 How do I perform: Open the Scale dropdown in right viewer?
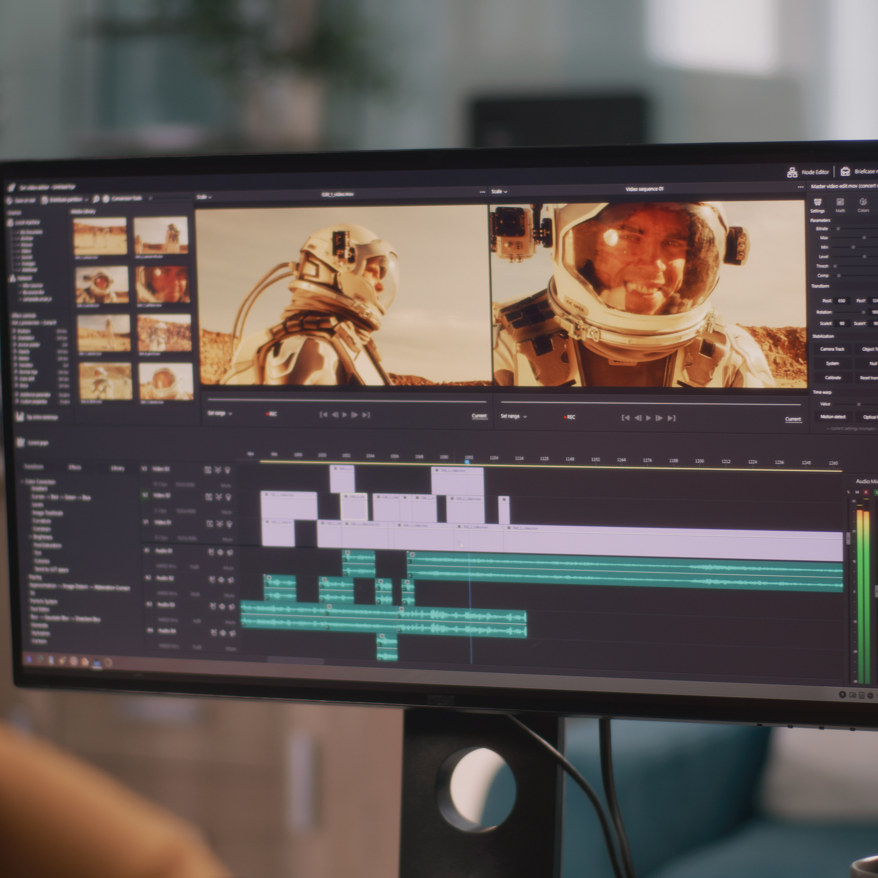499,191
